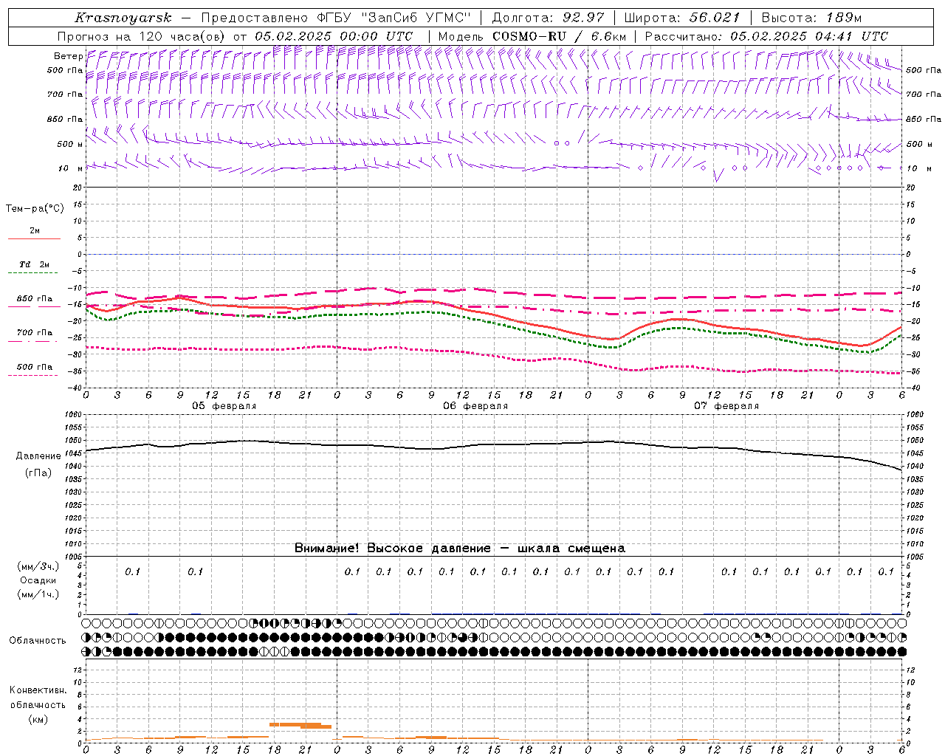The height and width of the screenshot is (756, 945).
Task: Click the 'Рассчитано: 05.02.2025 04:41 UTC' timestamp
Action: pyautogui.click(x=766, y=36)
